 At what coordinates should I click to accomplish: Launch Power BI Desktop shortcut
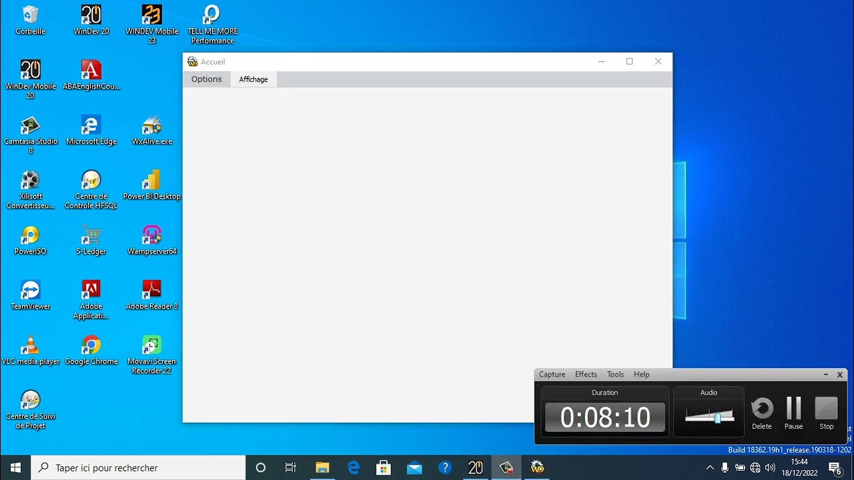pos(152,185)
